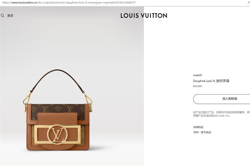
Task: Open the 寻找一家专卖店 store finder link
Action: click(x=202, y=132)
